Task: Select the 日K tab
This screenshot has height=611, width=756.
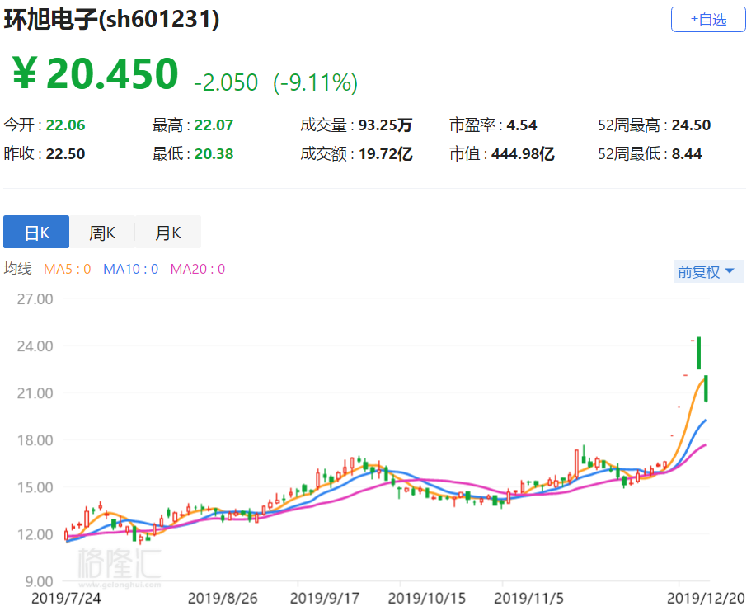Action: [x=36, y=232]
